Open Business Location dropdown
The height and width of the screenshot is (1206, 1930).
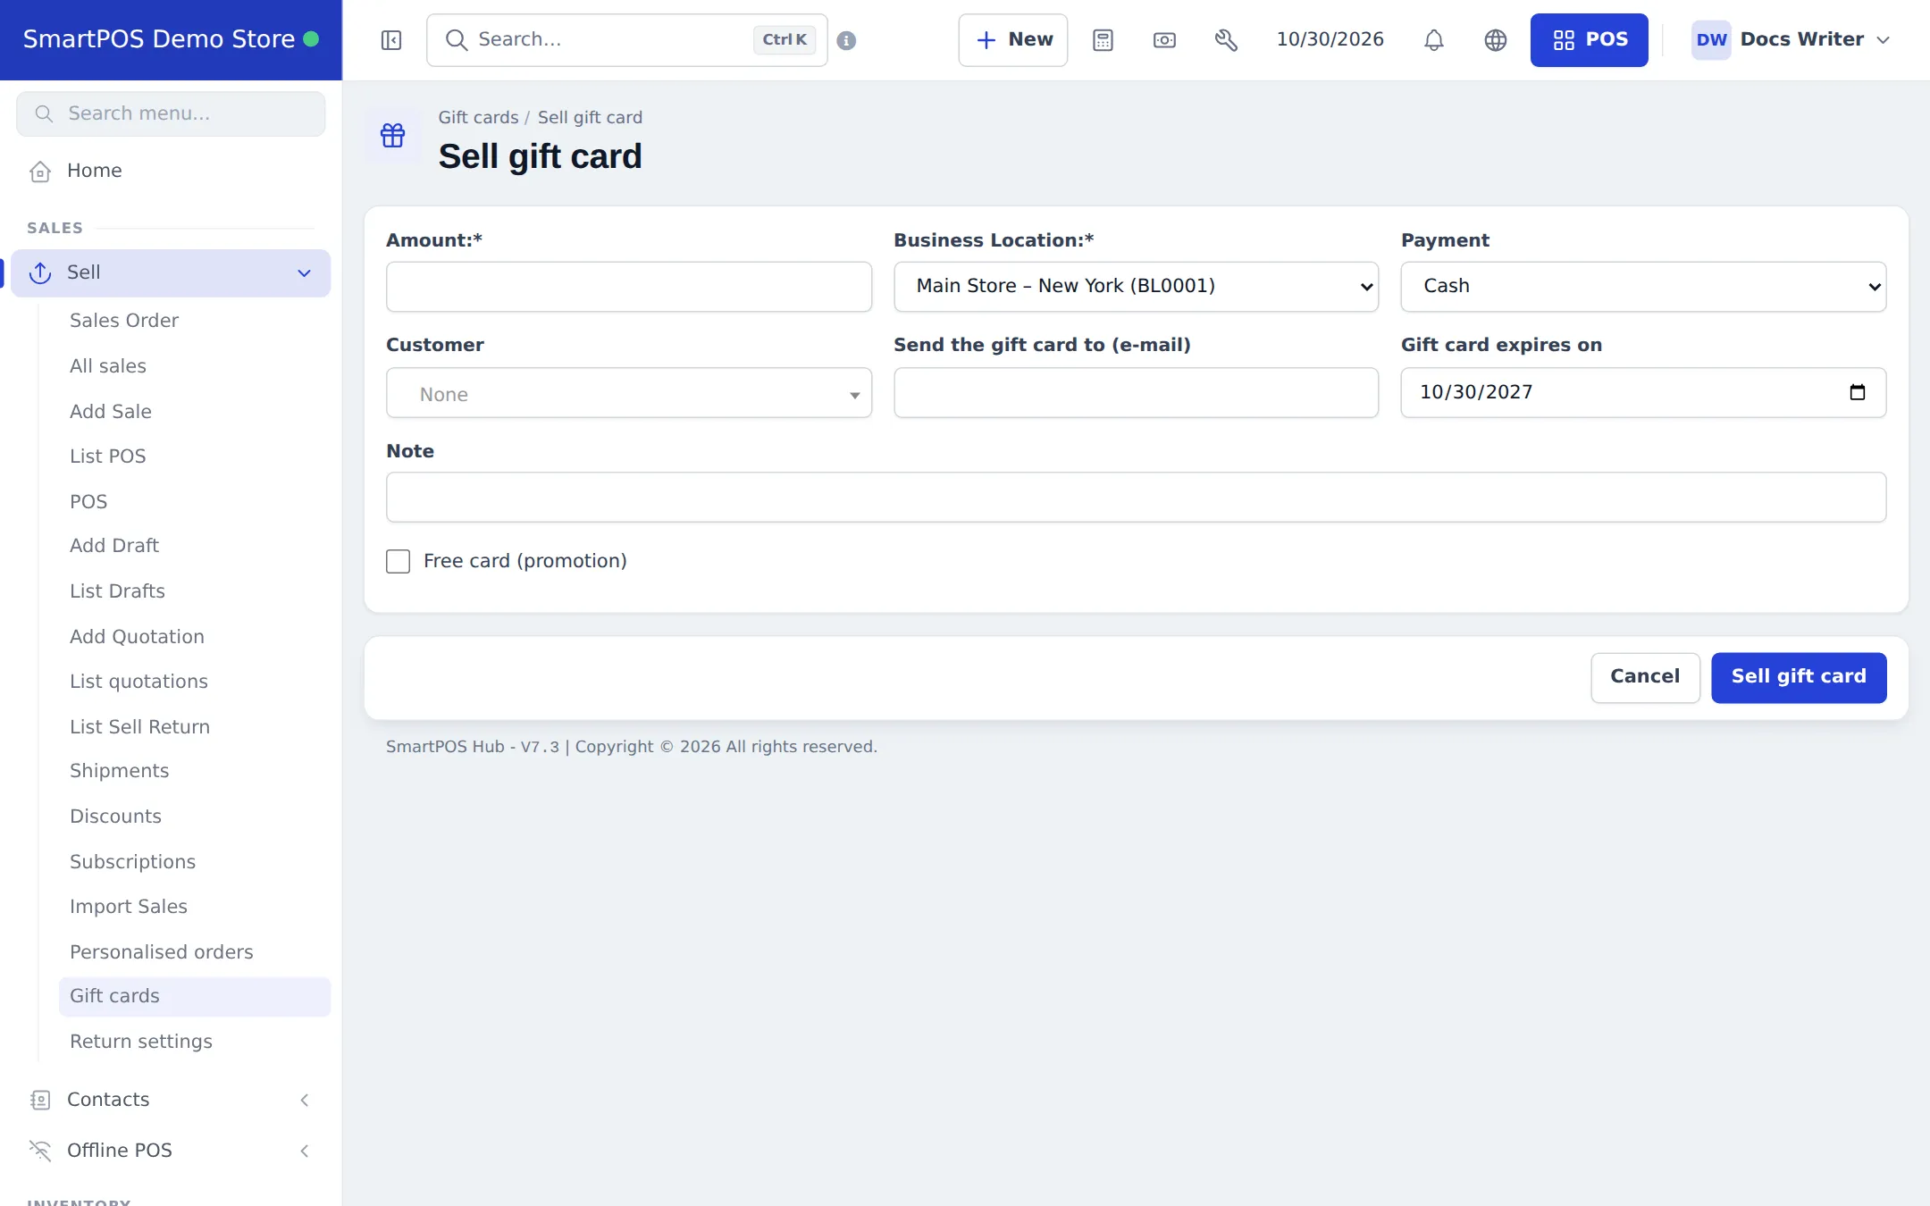click(1136, 287)
